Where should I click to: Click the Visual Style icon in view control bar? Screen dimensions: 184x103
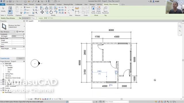(x=38, y=99)
